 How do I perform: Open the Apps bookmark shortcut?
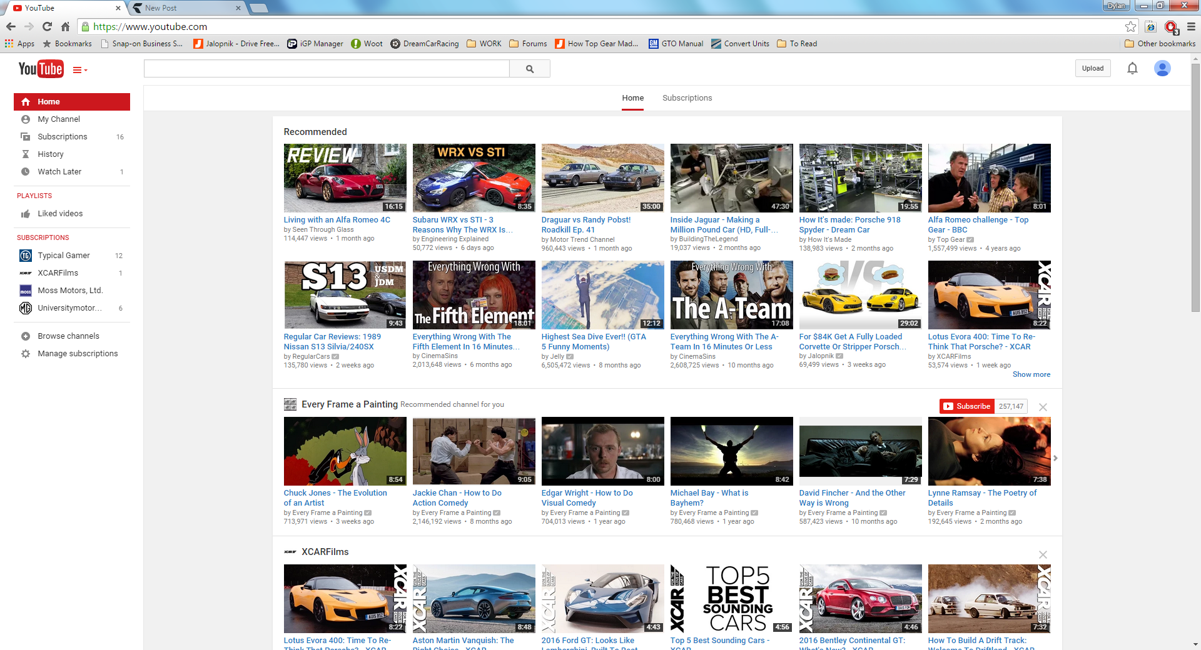click(19, 44)
